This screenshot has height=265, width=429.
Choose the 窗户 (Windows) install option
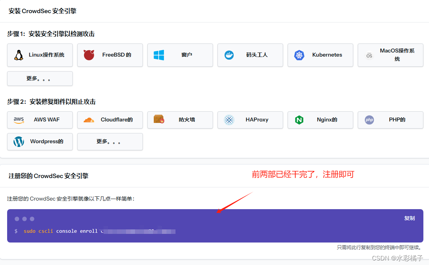[x=180, y=55]
